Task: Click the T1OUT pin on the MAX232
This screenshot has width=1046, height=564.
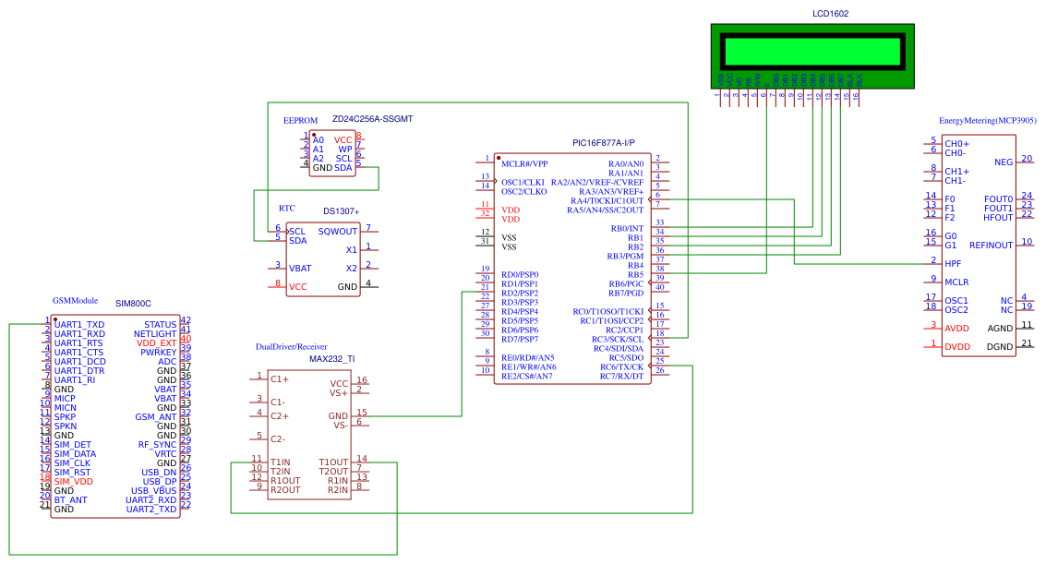Action: 334,460
